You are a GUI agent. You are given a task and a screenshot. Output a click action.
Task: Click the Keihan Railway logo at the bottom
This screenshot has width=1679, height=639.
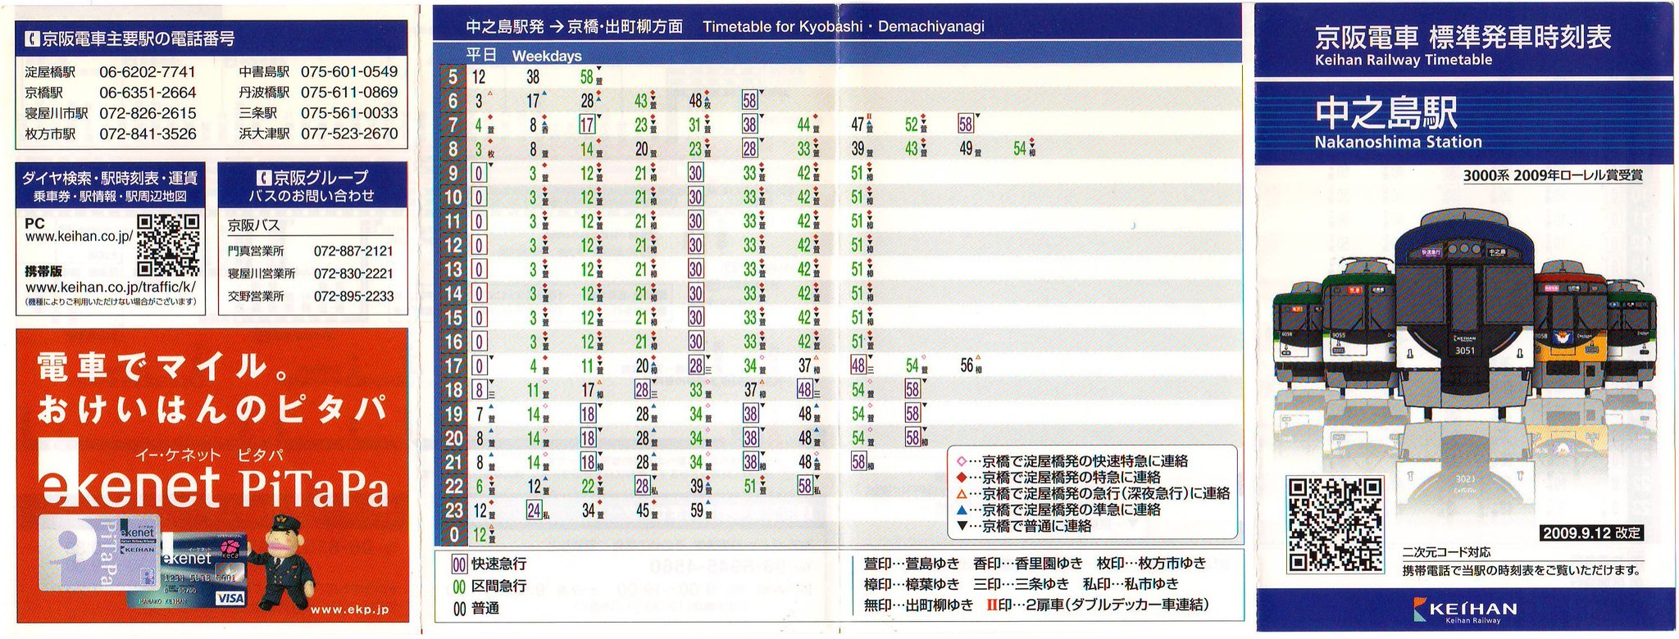click(1465, 610)
